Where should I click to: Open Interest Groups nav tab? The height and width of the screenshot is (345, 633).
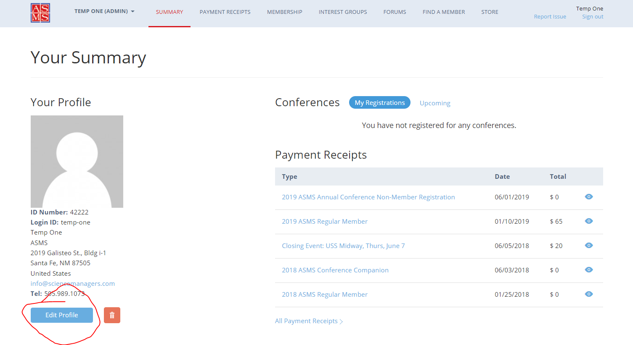click(343, 12)
